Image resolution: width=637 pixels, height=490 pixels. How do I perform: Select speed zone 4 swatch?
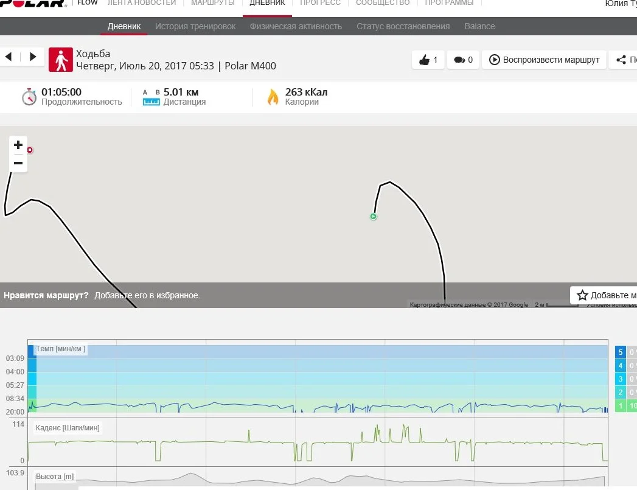621,366
